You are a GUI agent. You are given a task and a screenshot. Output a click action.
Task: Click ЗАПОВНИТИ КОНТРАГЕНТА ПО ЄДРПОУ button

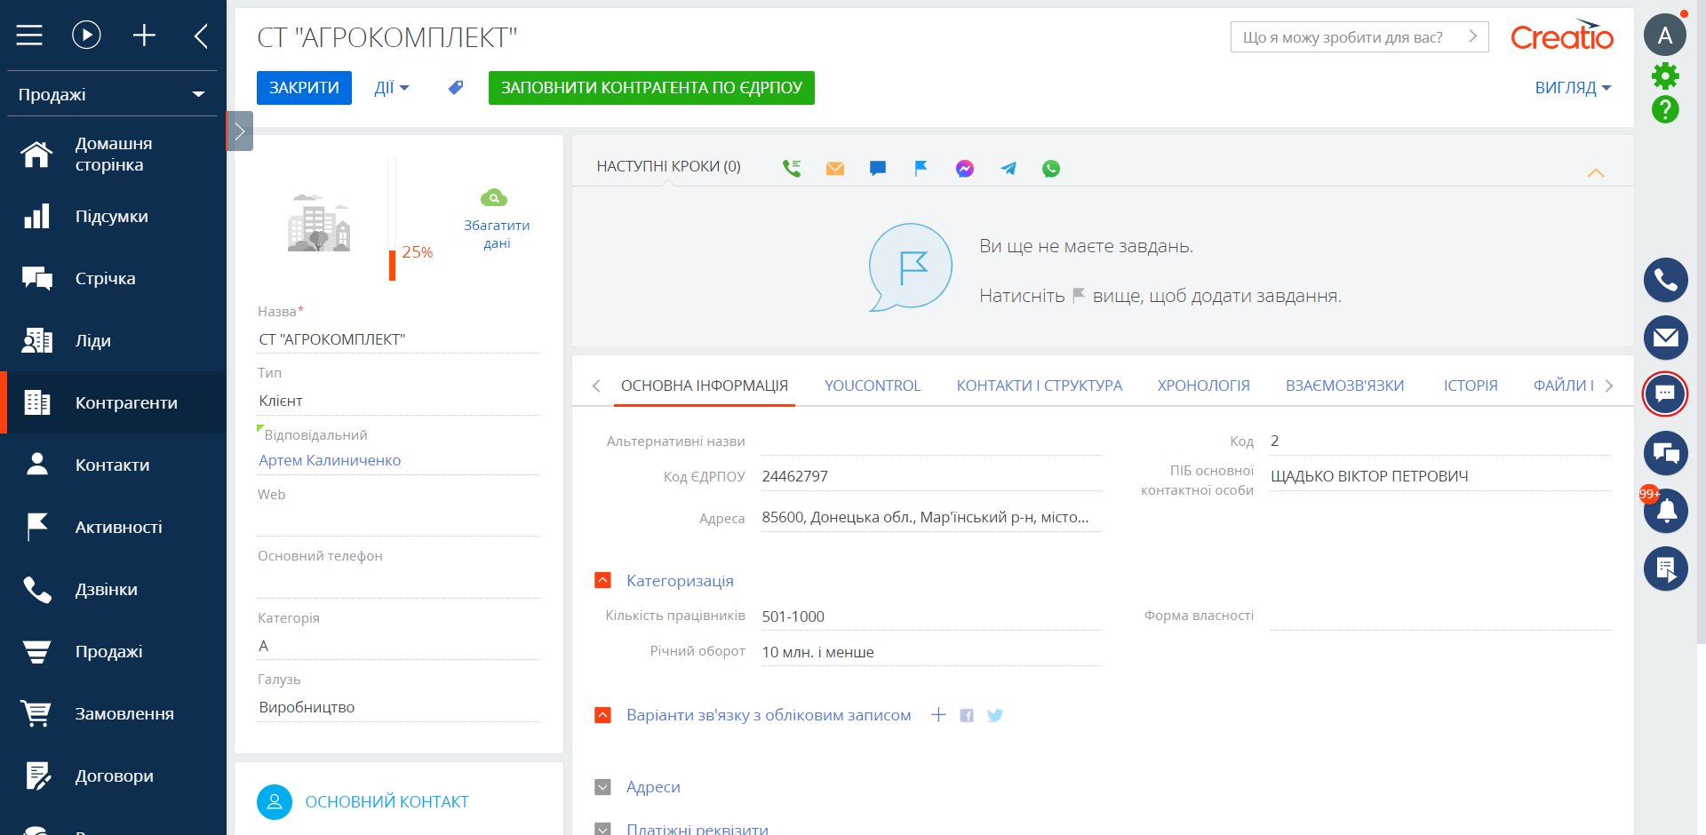[x=651, y=88]
